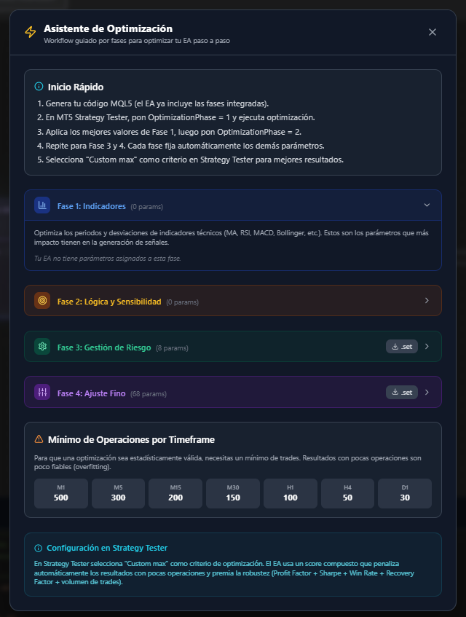
Task: Collapse the Fase 1 Indicadores section
Action: coord(427,205)
